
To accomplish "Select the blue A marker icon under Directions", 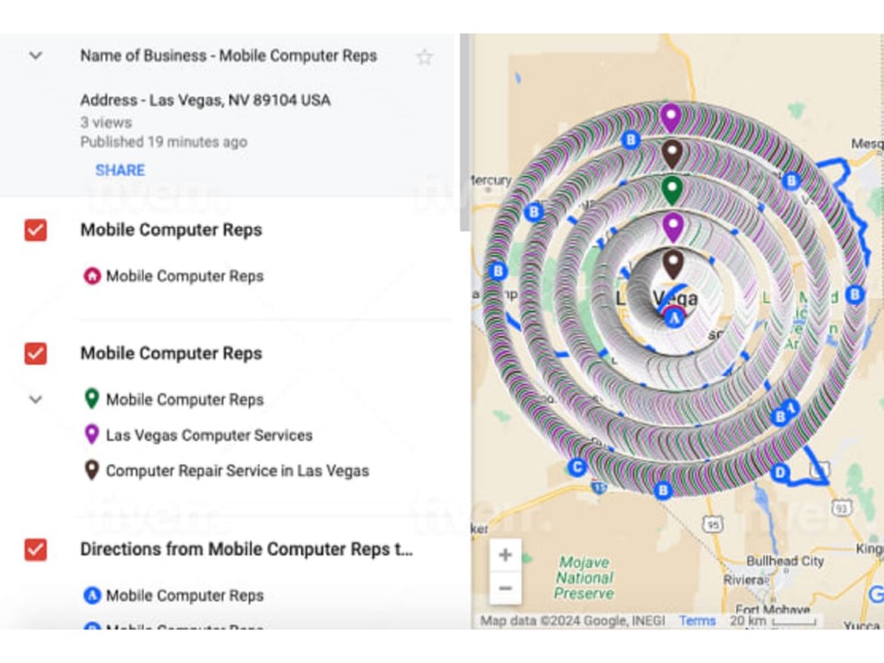I will (92, 596).
